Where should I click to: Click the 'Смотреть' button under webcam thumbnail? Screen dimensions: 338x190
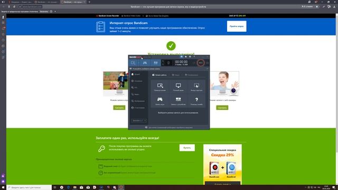[x=222, y=108]
